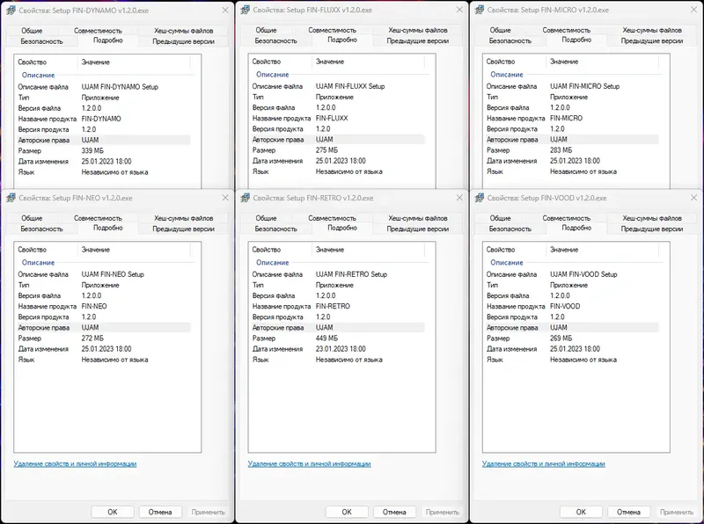This screenshot has height=524, width=704.
Task: Open Удаление свойств link in FIN-RETRO window
Action: (x=310, y=464)
